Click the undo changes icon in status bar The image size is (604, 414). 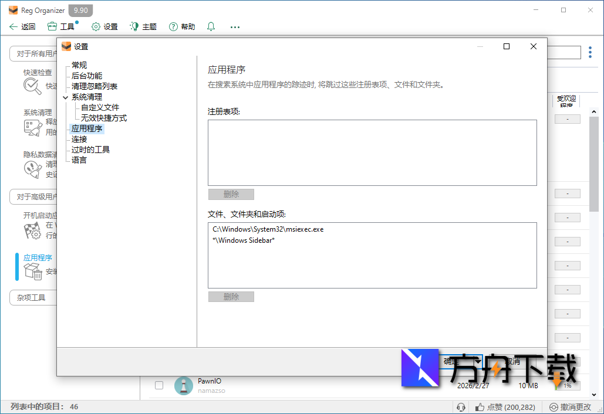[554, 406]
